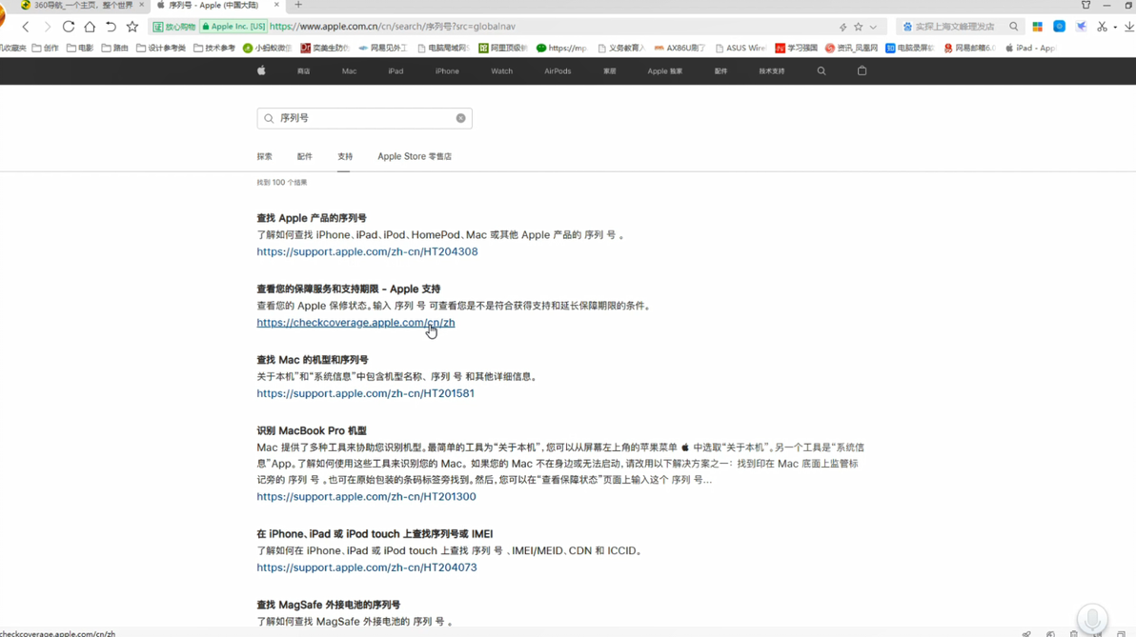The width and height of the screenshot is (1136, 637).
Task: Click the 放心购物 badge in address bar
Action: [173, 27]
